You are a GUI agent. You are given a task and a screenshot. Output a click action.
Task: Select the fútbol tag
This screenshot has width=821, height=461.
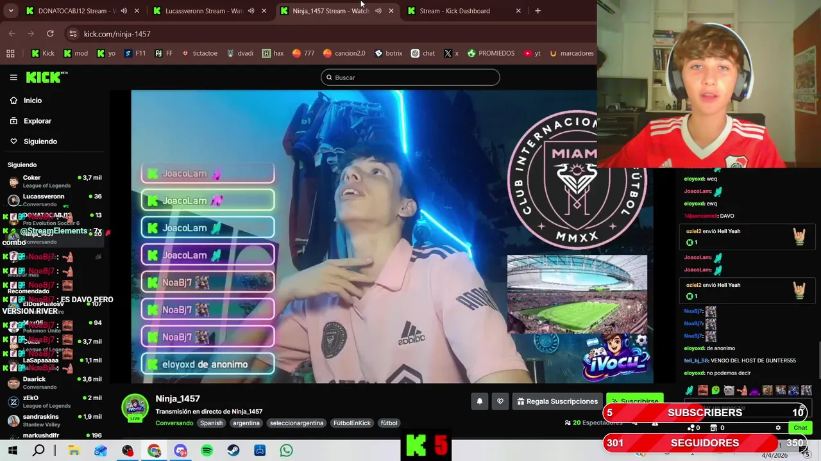click(x=389, y=423)
